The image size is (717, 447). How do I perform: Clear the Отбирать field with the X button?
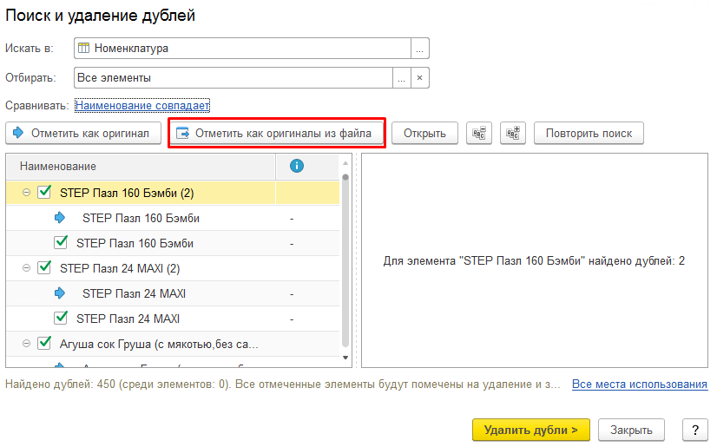(x=420, y=78)
